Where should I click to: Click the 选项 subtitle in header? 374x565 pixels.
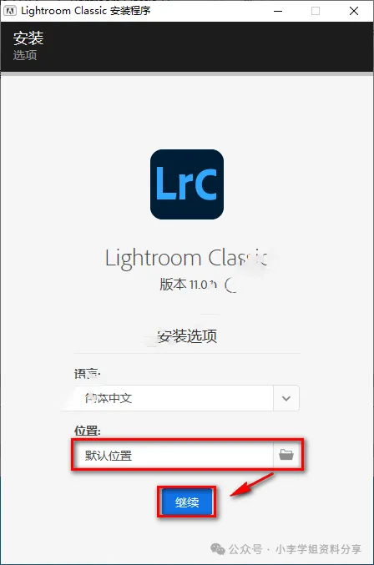tap(25, 55)
